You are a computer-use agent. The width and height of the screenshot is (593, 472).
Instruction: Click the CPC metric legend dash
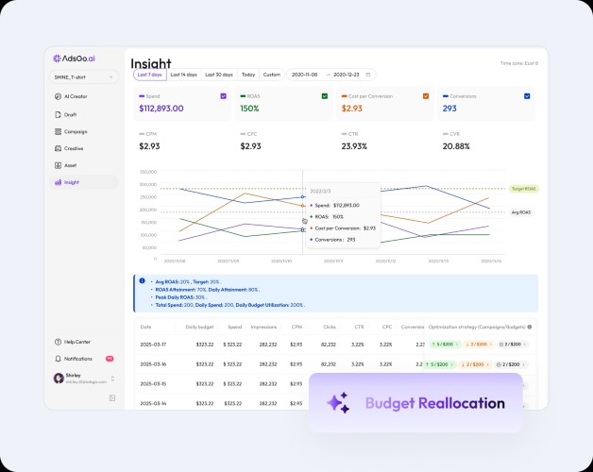tap(244, 134)
